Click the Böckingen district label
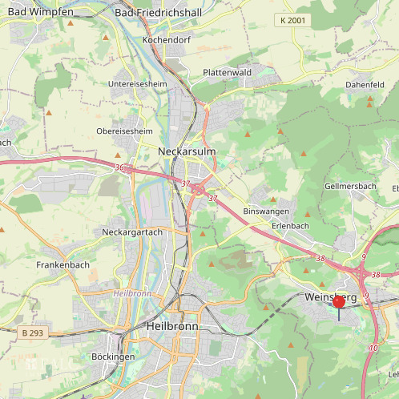 (x=113, y=357)
